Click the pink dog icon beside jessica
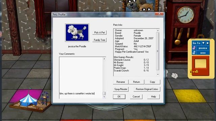Viewport: 216px width, 121px height. tap(194, 48)
